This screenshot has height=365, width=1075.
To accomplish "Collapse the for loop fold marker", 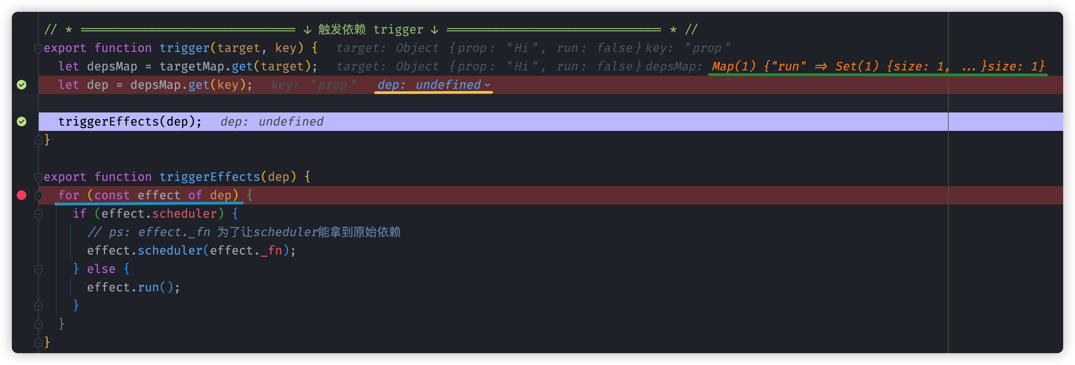I will click(38, 196).
